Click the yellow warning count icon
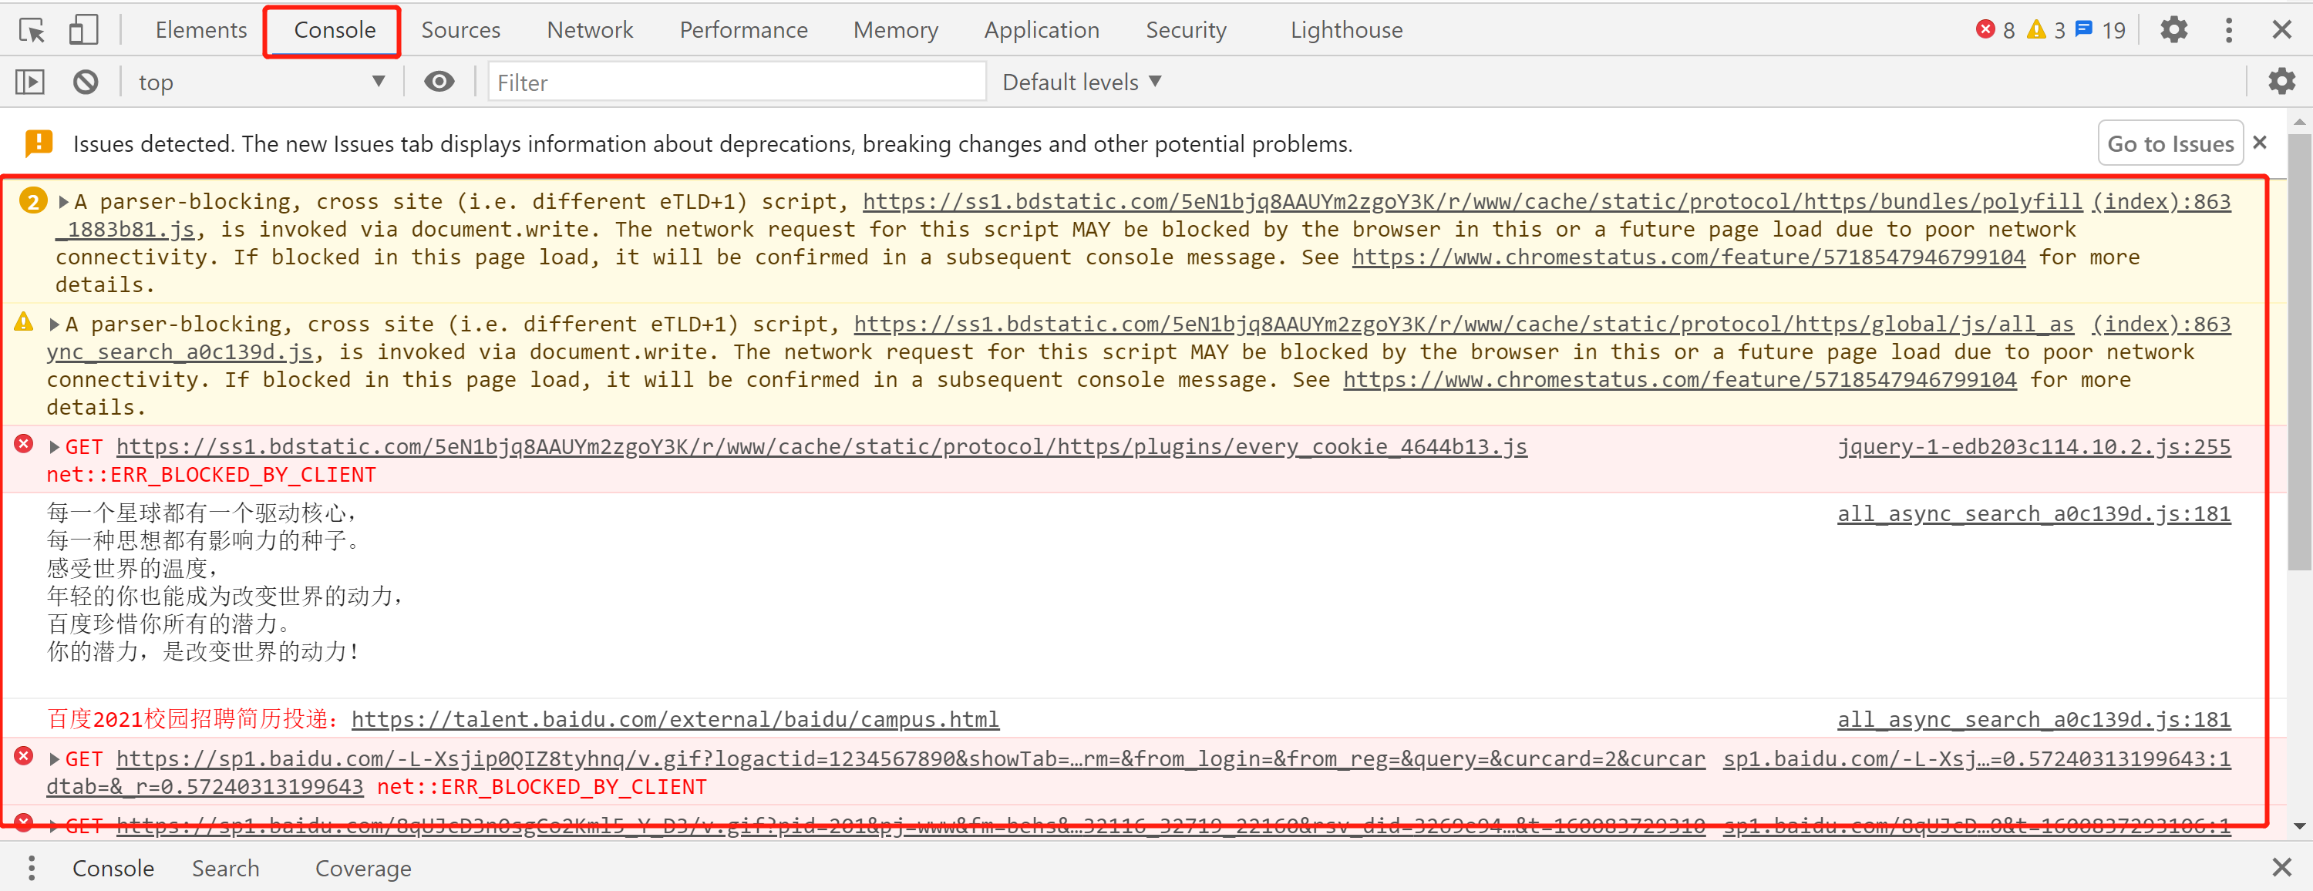Viewport: 2313px width, 891px height. click(x=2036, y=31)
